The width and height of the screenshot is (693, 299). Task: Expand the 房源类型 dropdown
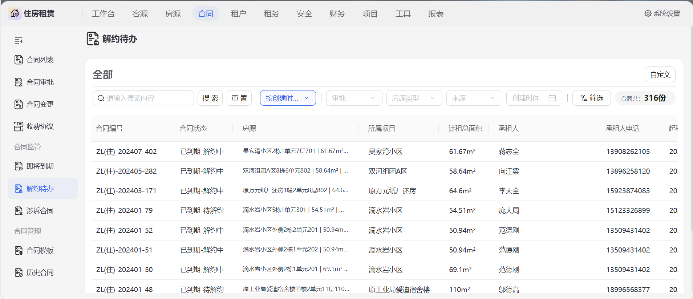[x=414, y=98]
